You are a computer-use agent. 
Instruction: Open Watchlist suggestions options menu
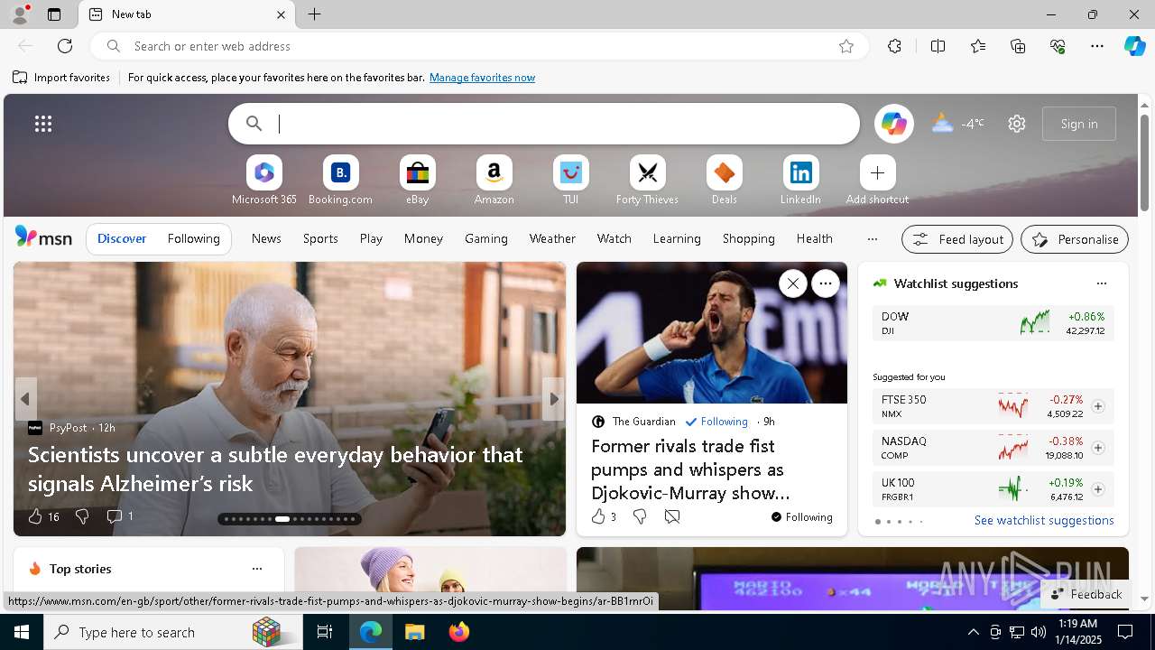pyautogui.click(x=1102, y=283)
